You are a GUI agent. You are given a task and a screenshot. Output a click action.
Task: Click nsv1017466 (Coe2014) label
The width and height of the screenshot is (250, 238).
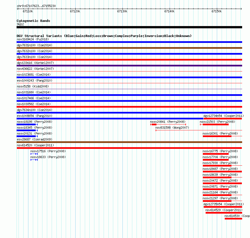click(x=34, y=98)
